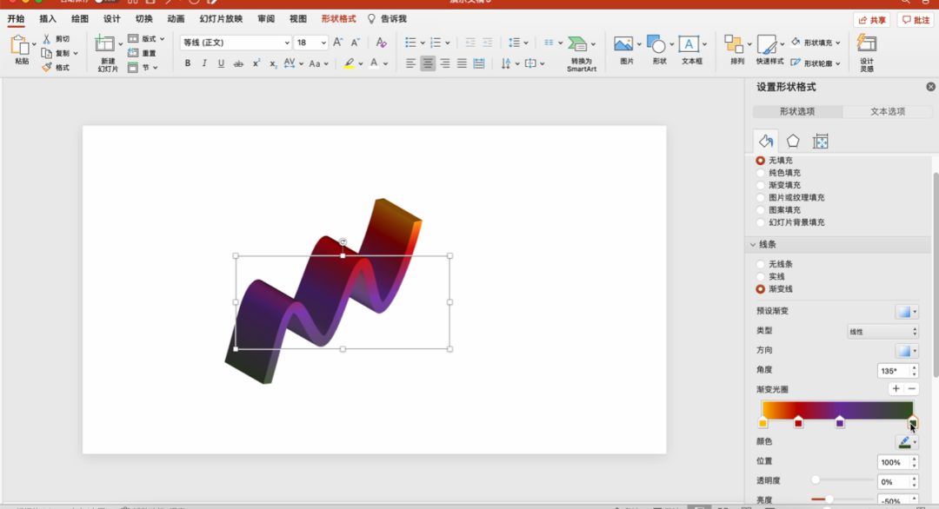Decrease font size with small A icon
The width and height of the screenshot is (939, 509).
tap(355, 43)
